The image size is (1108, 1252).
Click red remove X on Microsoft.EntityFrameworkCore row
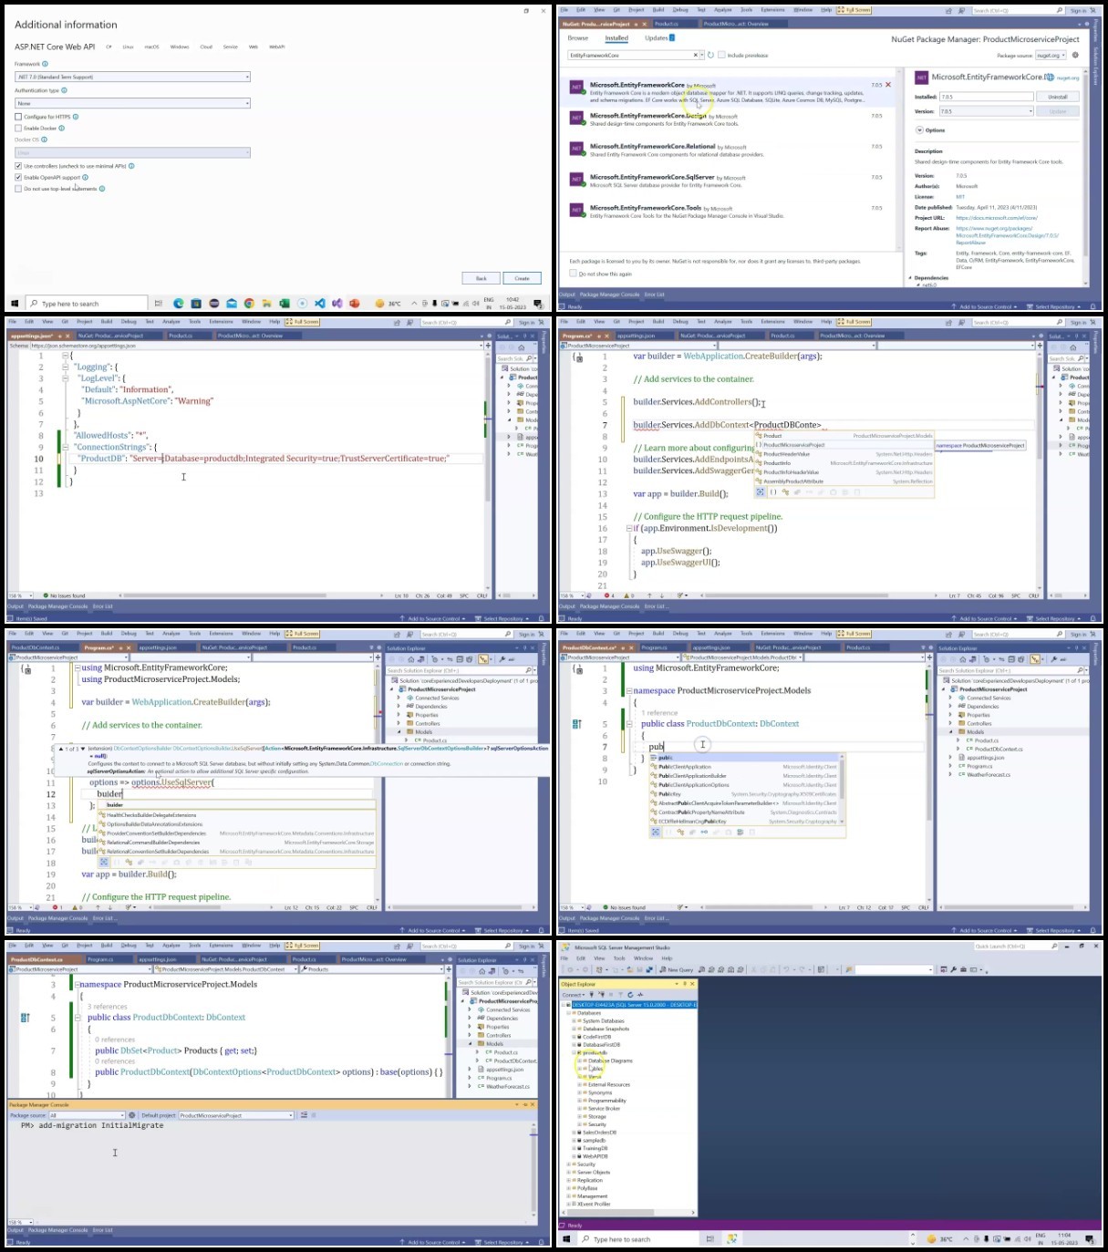coord(888,85)
